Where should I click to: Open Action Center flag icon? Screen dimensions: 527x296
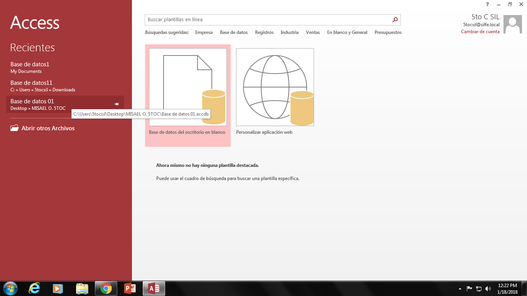pos(470,288)
